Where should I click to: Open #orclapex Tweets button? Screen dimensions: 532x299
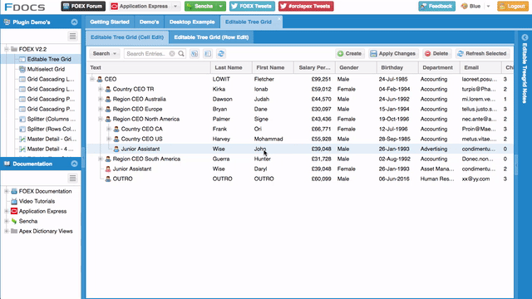[306, 6]
